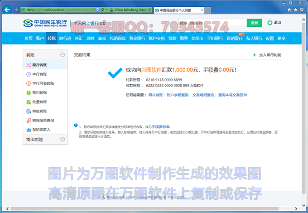Click the red 转账结果查询 icon
Image resolution: width=308 pixels, height=213 pixels.
[x=28, y=121]
